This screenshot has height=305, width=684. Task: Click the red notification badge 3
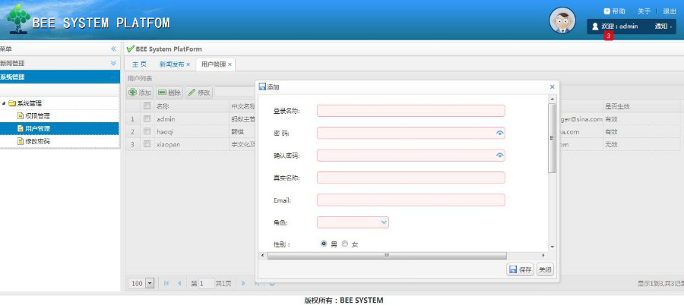point(609,36)
